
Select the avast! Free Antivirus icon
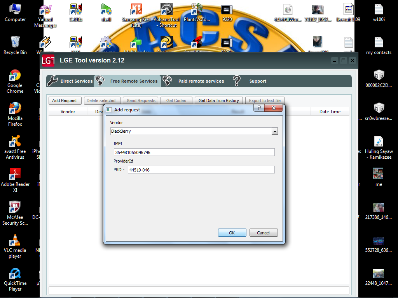click(15, 142)
